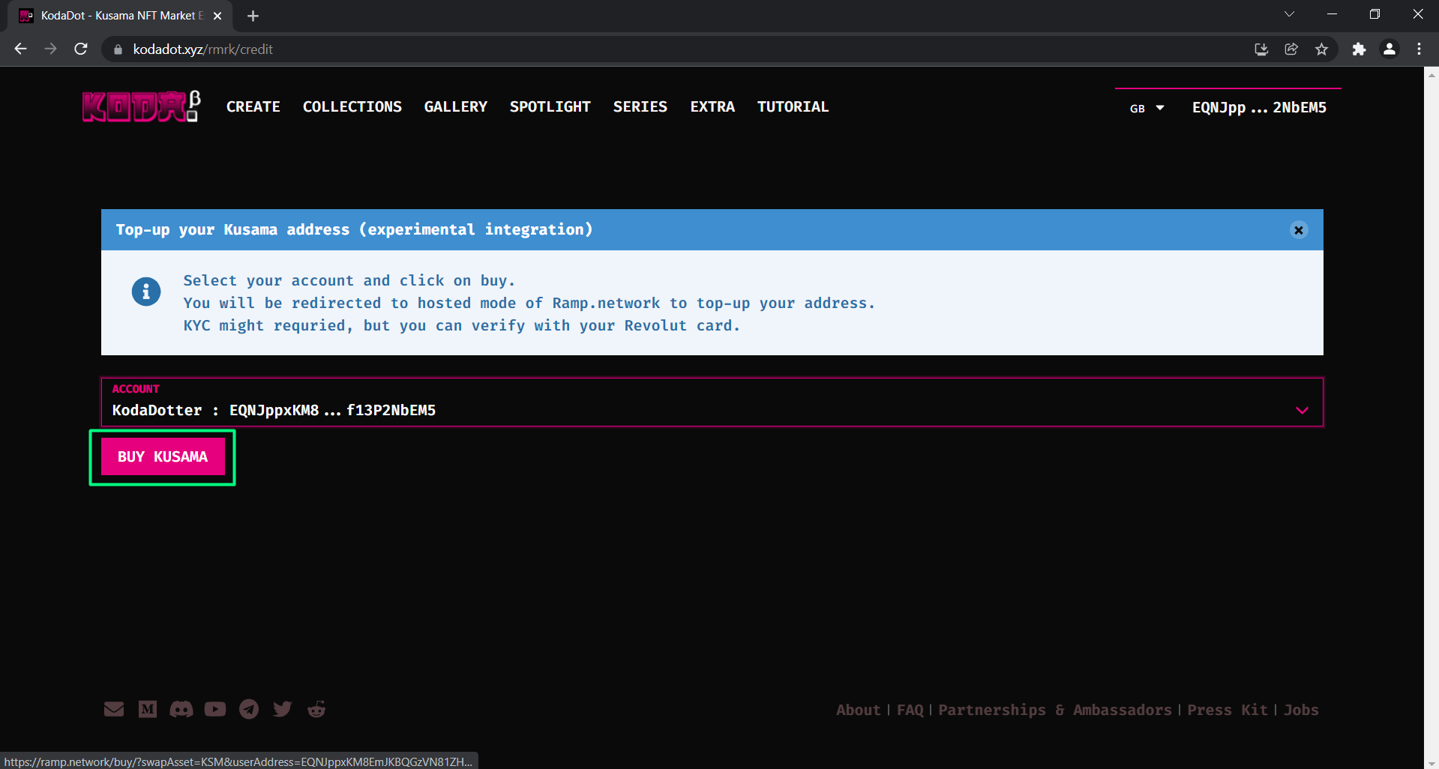
Task: Open the YouTube channel icon
Action: pos(215,709)
